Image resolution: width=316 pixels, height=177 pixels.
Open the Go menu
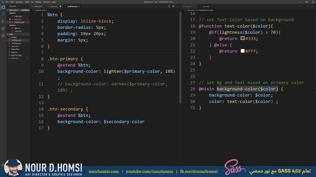32,2
